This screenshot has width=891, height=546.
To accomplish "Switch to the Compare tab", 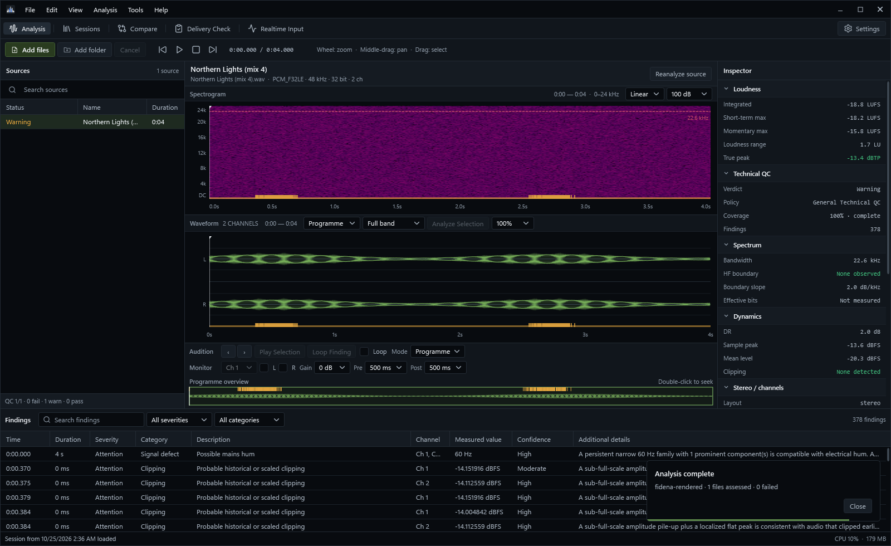I will click(138, 28).
